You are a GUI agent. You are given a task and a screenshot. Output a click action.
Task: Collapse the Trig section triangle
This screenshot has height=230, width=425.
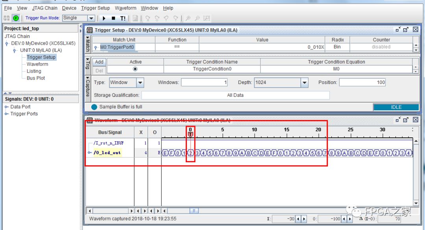click(x=87, y=59)
